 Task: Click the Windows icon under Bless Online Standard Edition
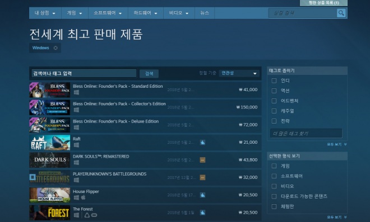[76, 92]
